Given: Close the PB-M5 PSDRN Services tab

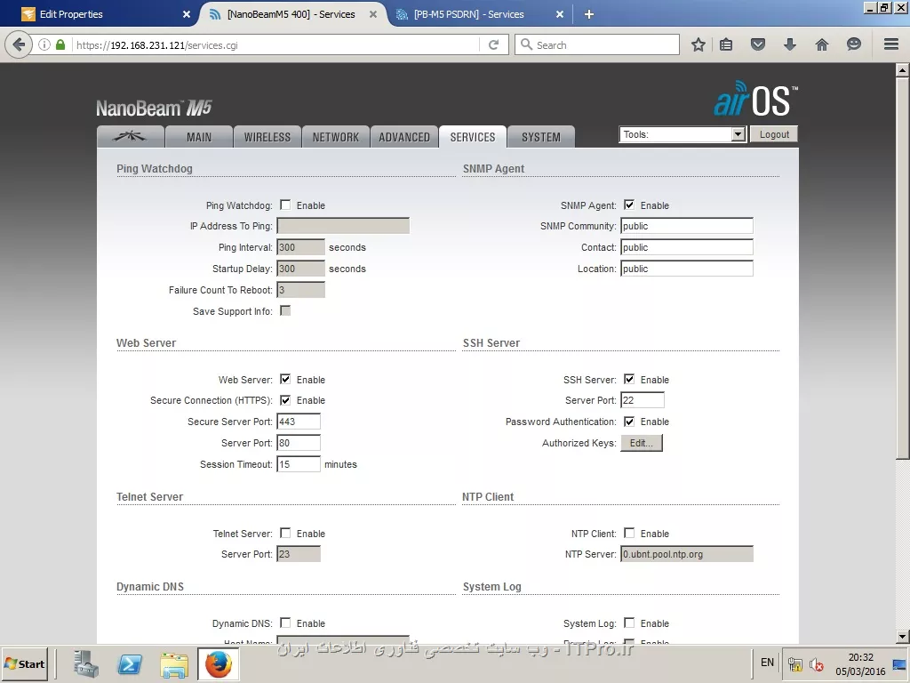Looking at the screenshot, I should click(x=560, y=14).
